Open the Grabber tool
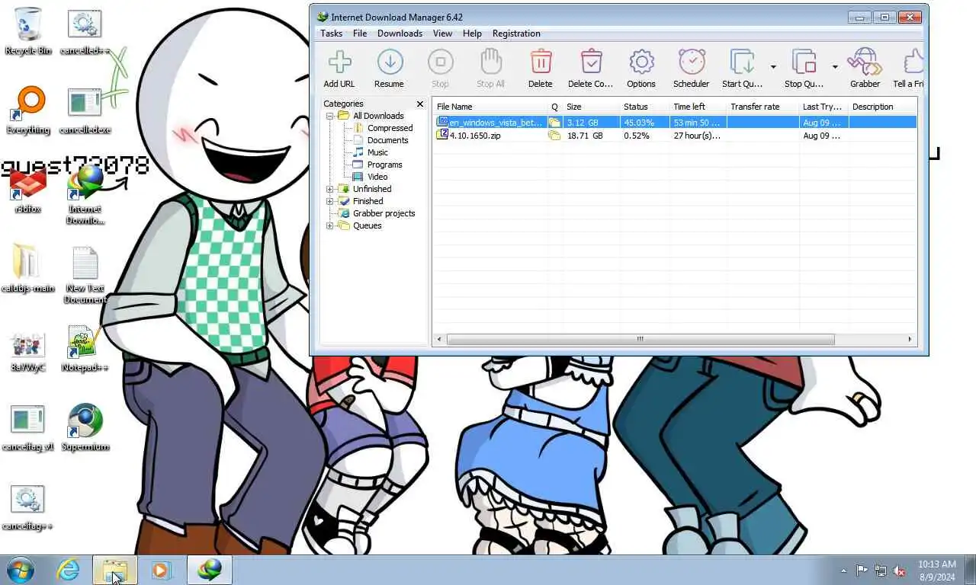976x585 pixels. coord(865,62)
